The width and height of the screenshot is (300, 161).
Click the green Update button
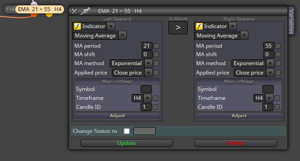pyautogui.click(x=127, y=143)
